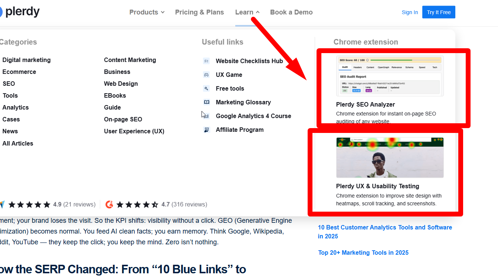Open the Book a Demo page
This screenshot has width=498, height=277.
(x=291, y=12)
